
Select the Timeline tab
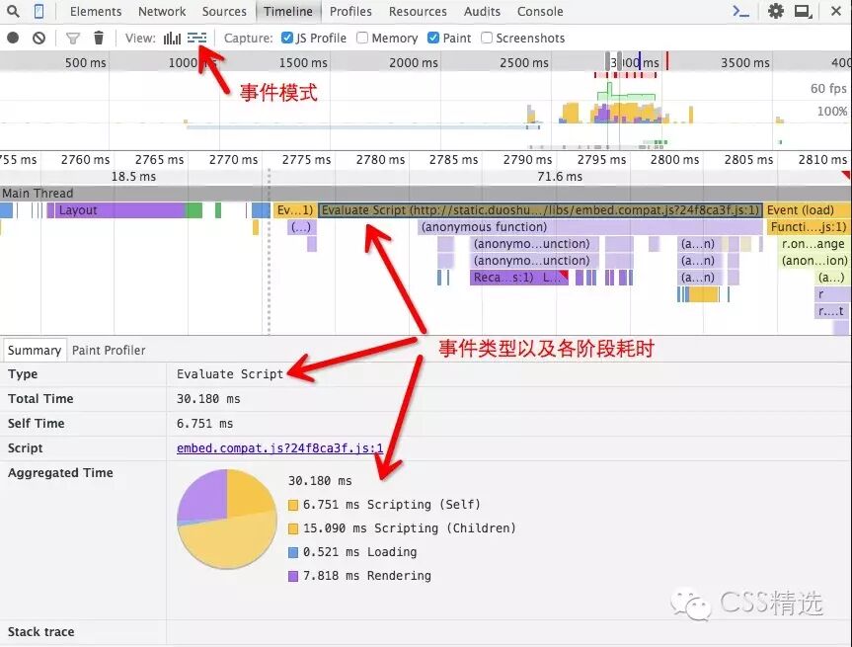click(x=288, y=12)
